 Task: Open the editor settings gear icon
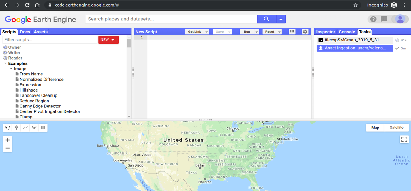[x=305, y=32]
